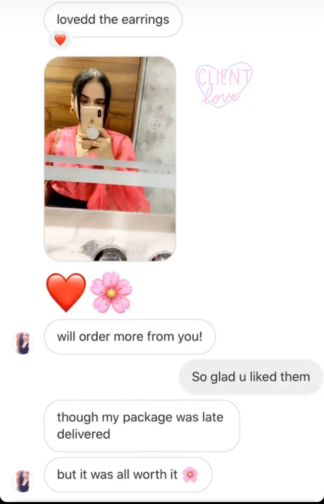Tap the small blossom emoji in last message
This screenshot has height=504, width=324.
190,474
